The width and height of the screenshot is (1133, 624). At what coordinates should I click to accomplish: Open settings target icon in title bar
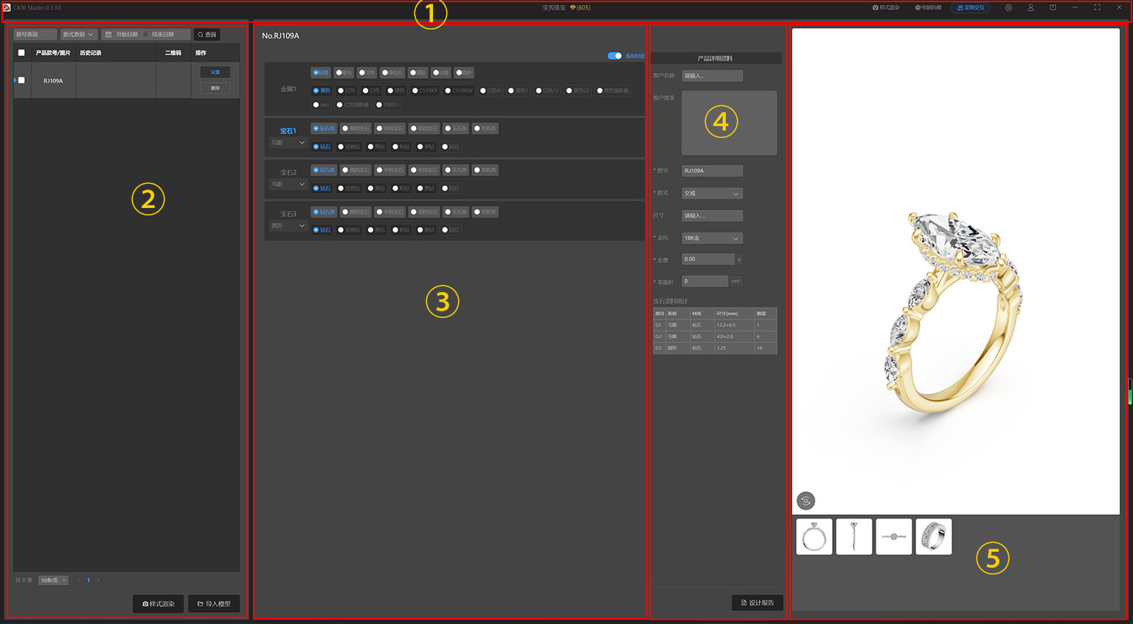[x=1008, y=7]
